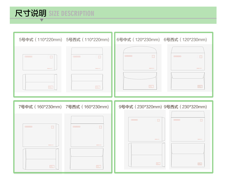Select the 7号中式 (160*230mm) label

click(40, 107)
